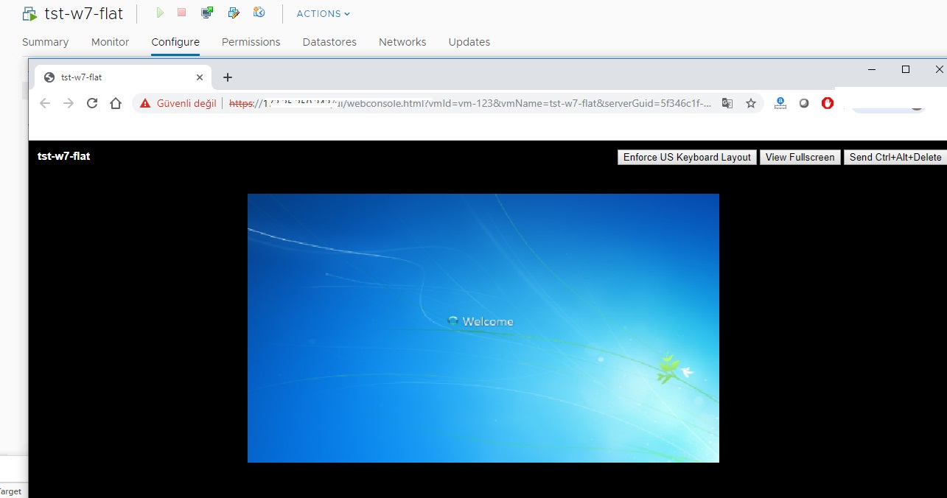Image resolution: width=947 pixels, height=498 pixels.
Task: Click the green Power On icon
Action: coord(160,13)
